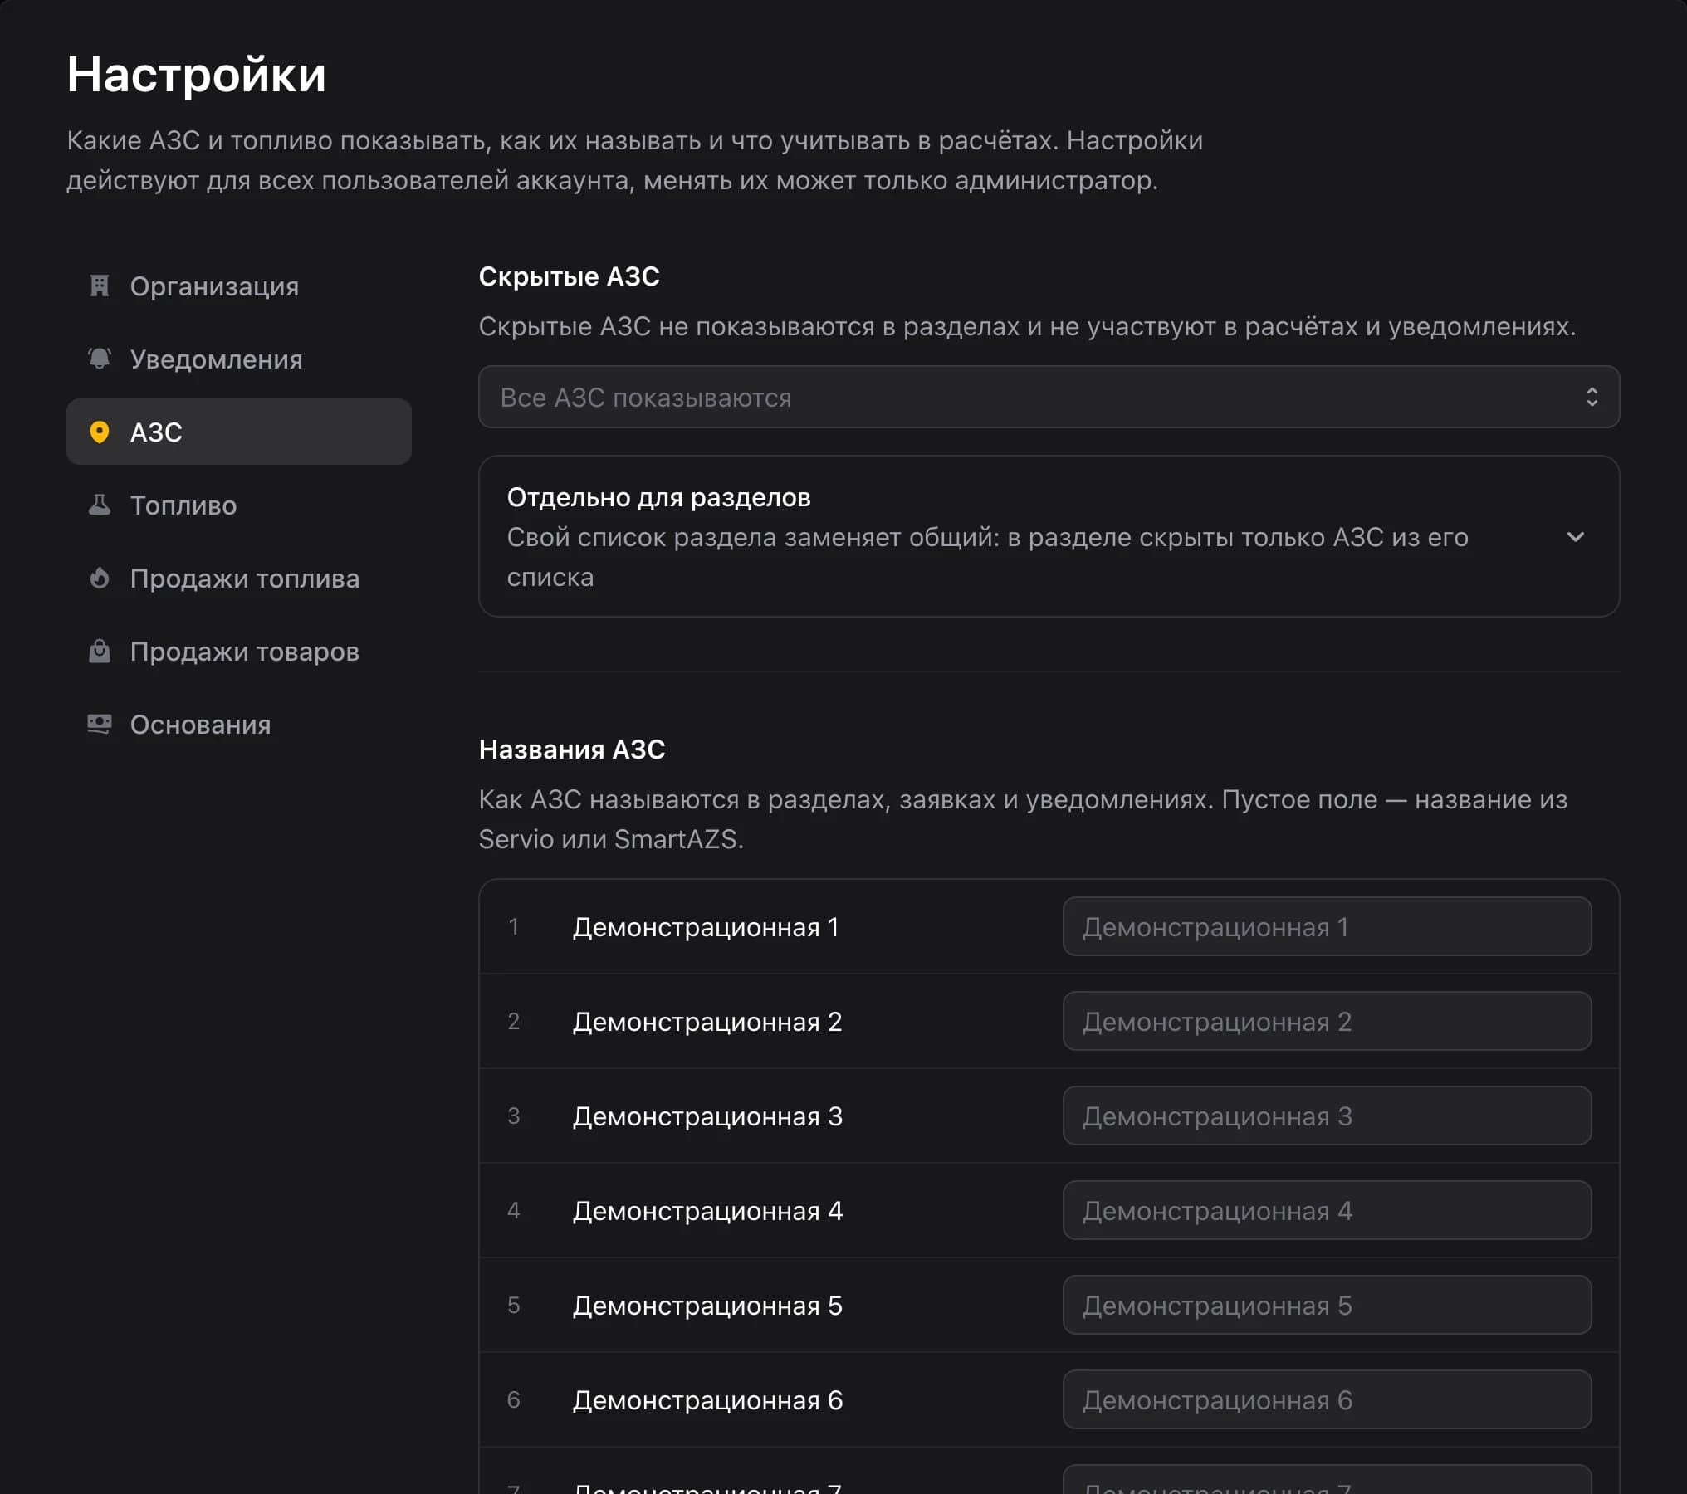Image resolution: width=1687 pixels, height=1494 pixels.
Task: Open the Все АЗС показываются dropdown
Action: (x=1049, y=398)
